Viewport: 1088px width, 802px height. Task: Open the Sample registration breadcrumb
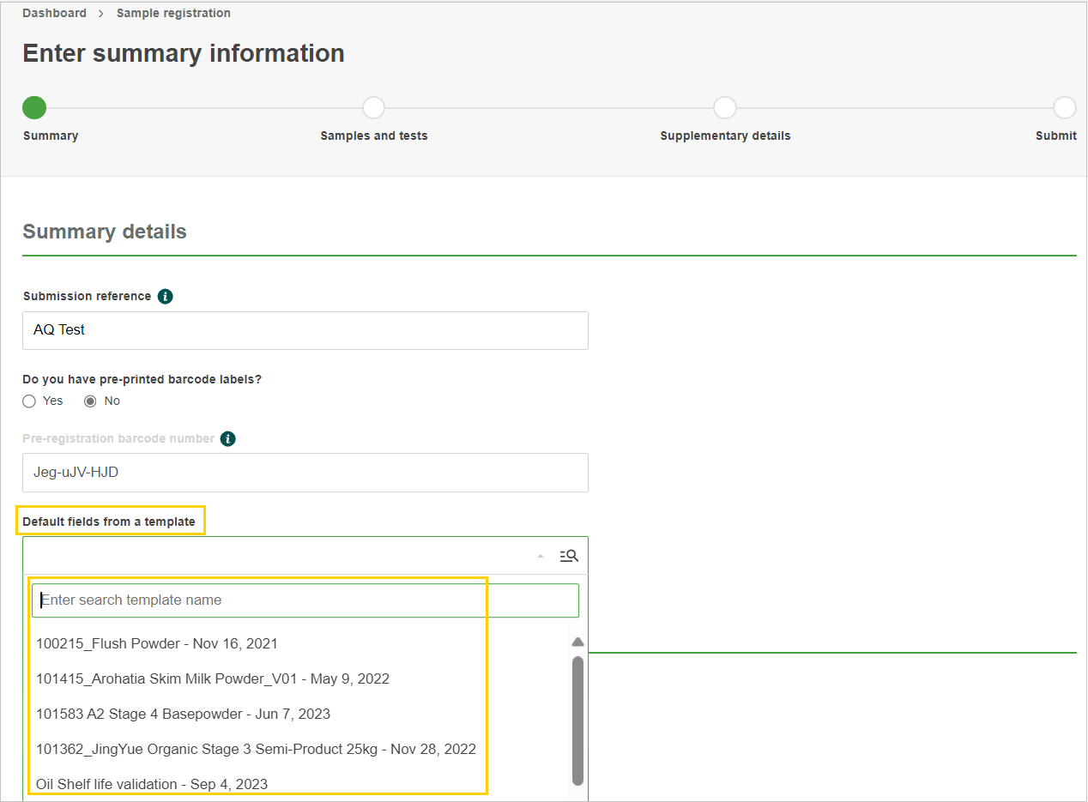pos(173,13)
